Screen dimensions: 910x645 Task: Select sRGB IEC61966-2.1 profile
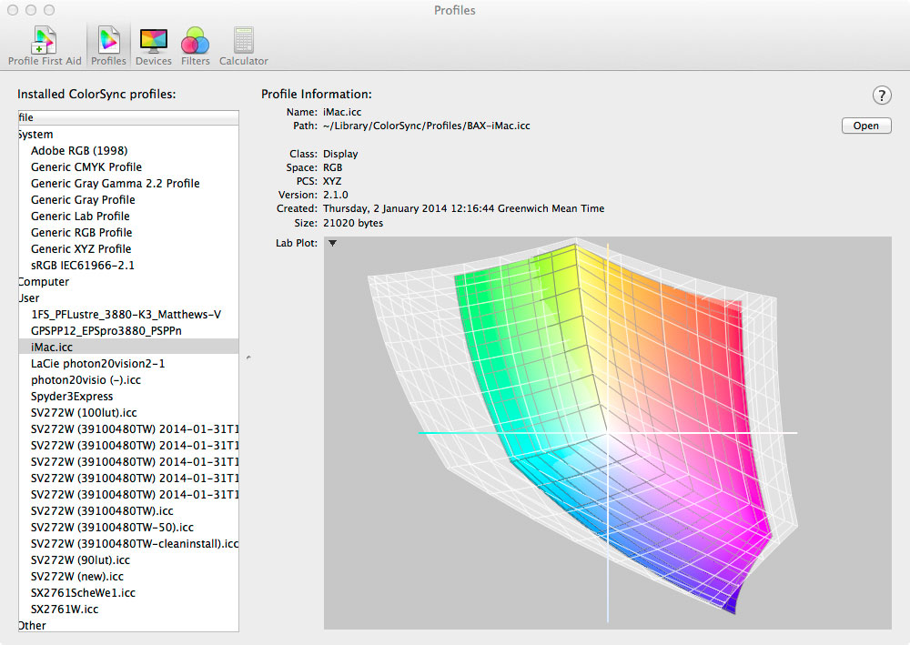click(128, 265)
